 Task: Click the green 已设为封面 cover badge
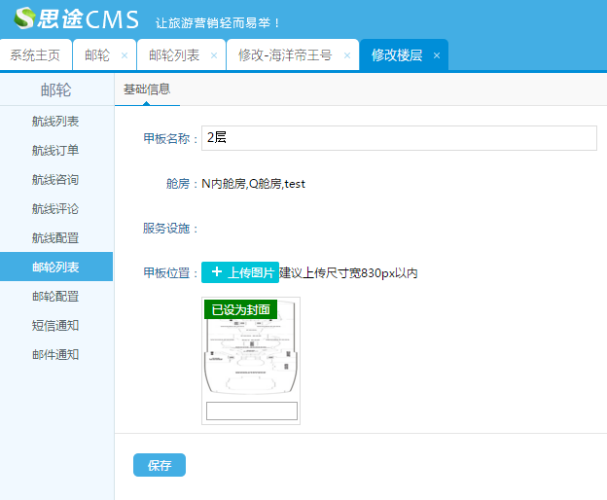click(240, 309)
